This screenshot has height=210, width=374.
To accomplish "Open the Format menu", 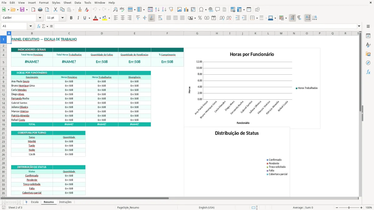I will tap(44, 2).
